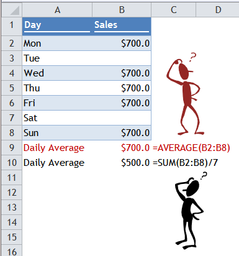The image size is (239, 256).
Task: Select row 2 header
Action: tap(12, 43)
